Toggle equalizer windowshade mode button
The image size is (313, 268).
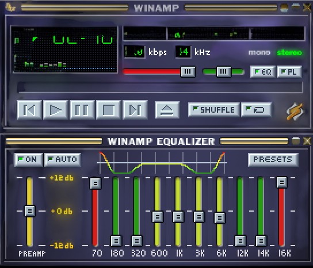pyautogui.click(x=296, y=141)
